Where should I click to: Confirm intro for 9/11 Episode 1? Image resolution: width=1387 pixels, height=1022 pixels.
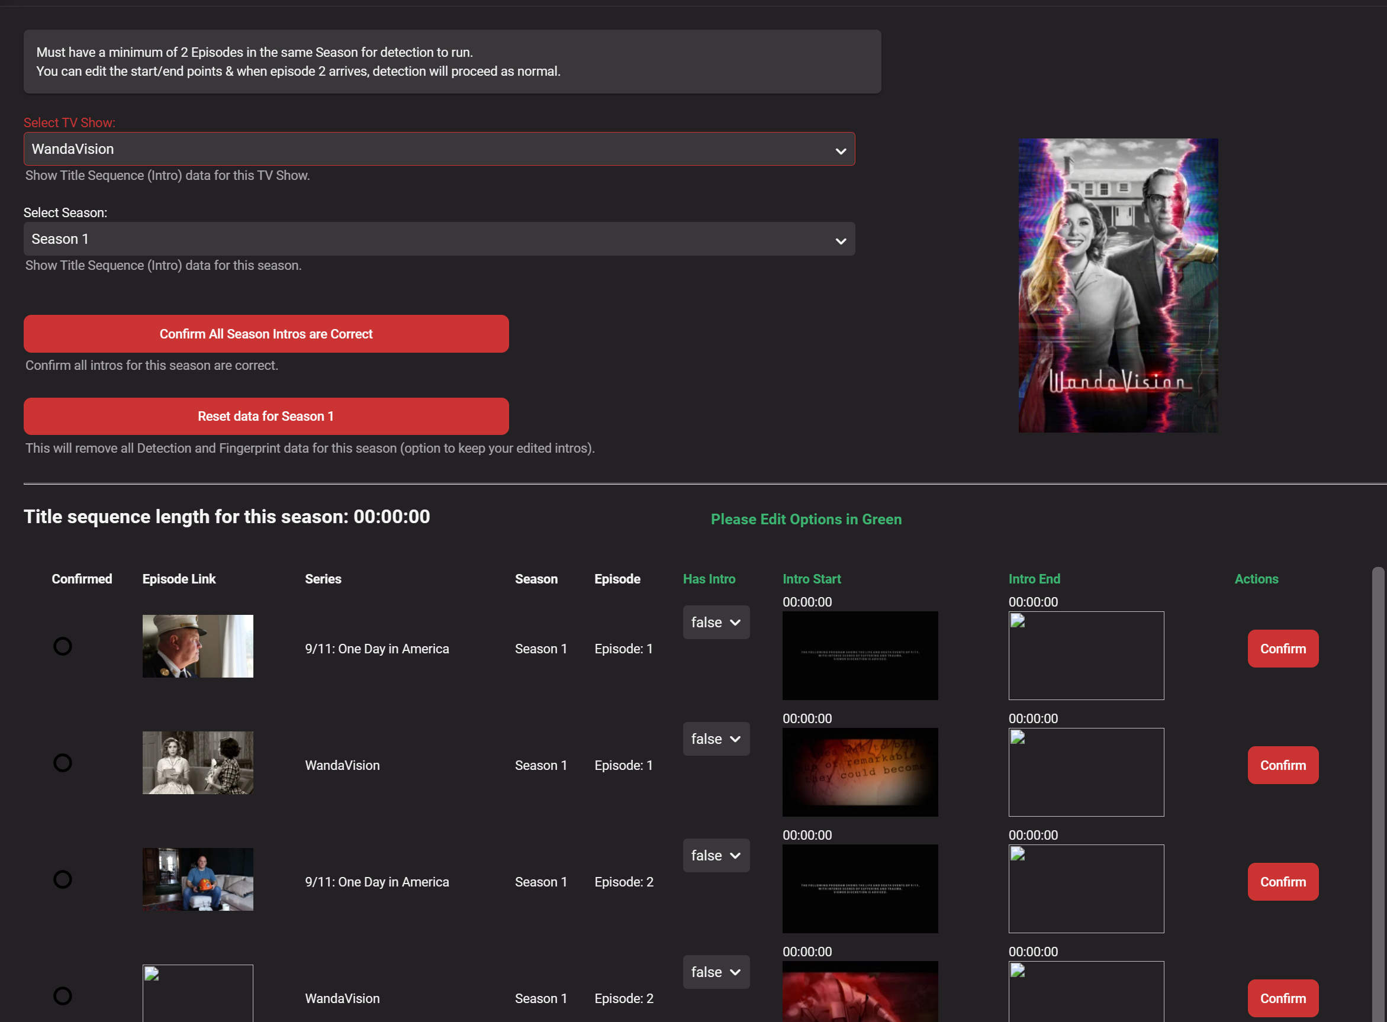(x=1283, y=649)
